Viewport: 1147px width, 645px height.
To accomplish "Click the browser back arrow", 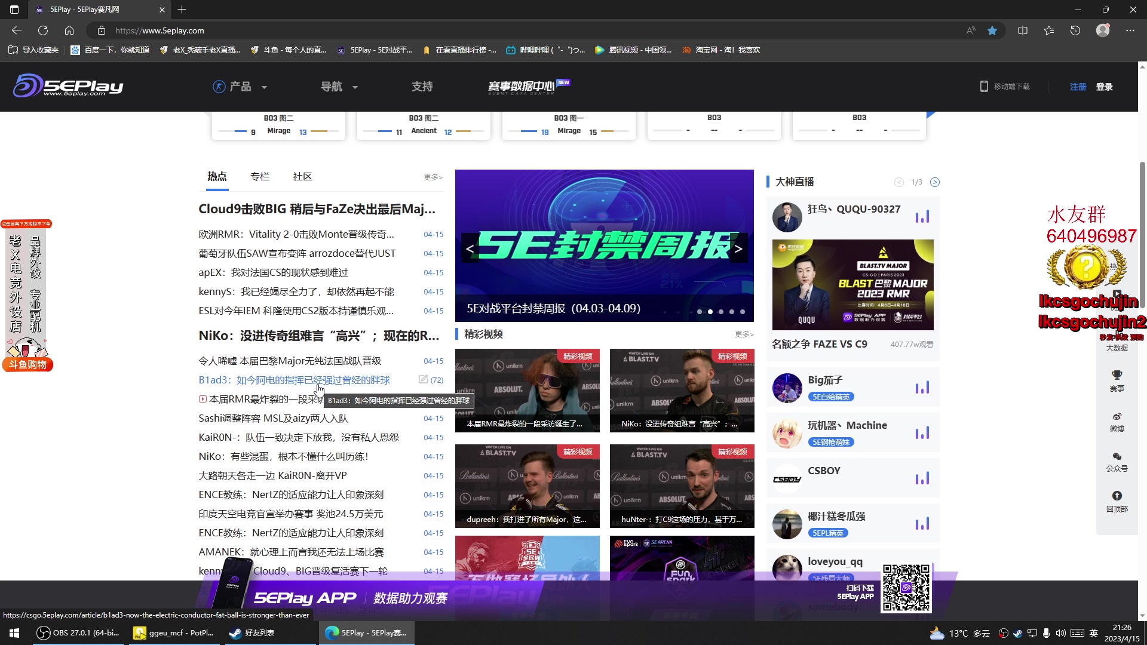I will pos(17,30).
